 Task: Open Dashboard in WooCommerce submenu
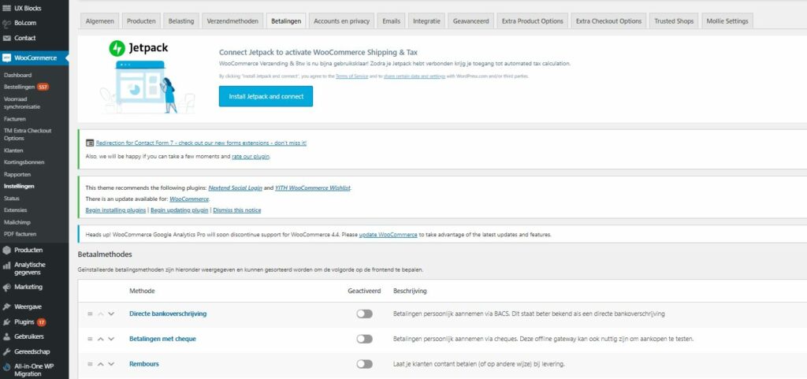[17, 75]
